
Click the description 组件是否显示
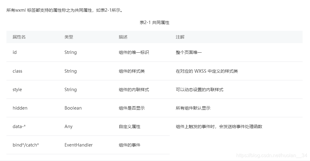coord(132,108)
